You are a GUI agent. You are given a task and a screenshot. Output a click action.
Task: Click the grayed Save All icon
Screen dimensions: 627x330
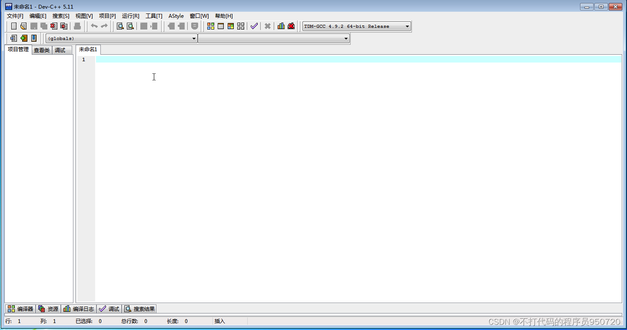43,26
